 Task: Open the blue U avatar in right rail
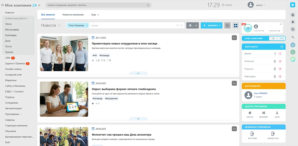coord(293,45)
